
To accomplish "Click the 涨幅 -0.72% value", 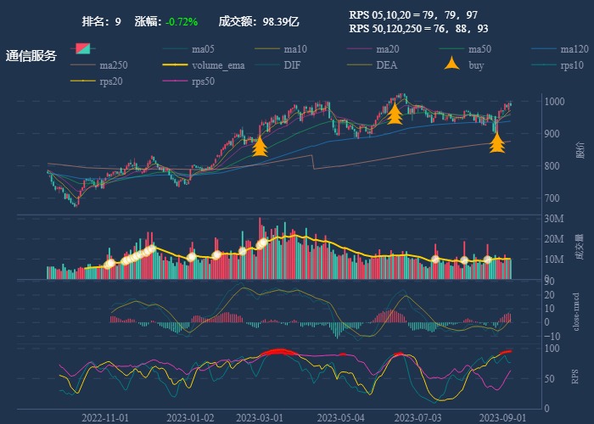I will coord(182,21).
